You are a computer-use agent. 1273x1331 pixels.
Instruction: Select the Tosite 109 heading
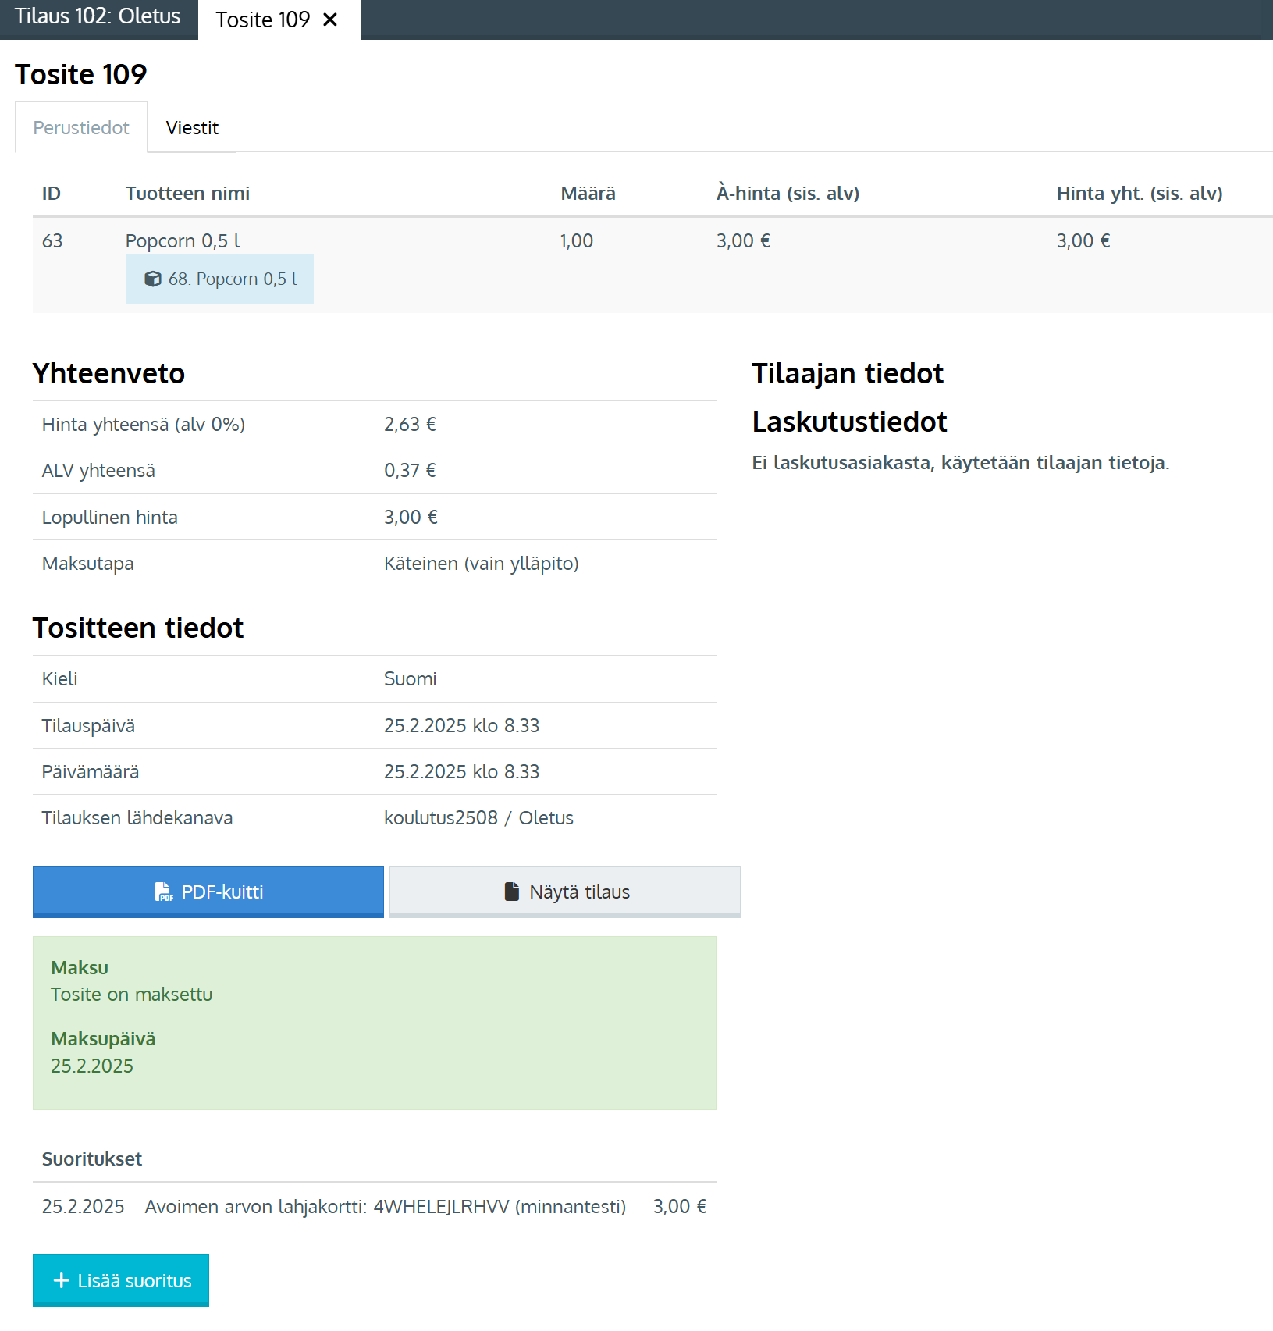pyautogui.click(x=81, y=74)
